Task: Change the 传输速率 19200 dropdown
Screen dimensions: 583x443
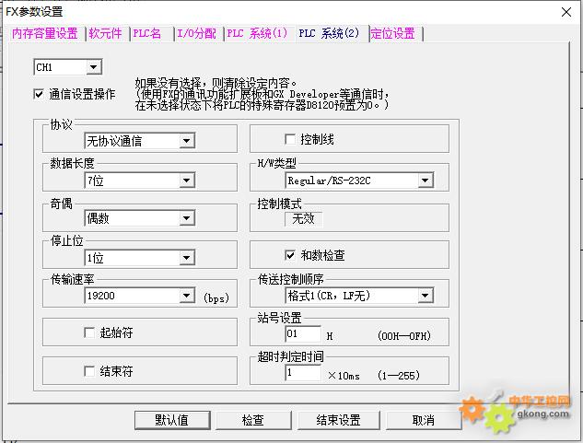Action: (186, 297)
